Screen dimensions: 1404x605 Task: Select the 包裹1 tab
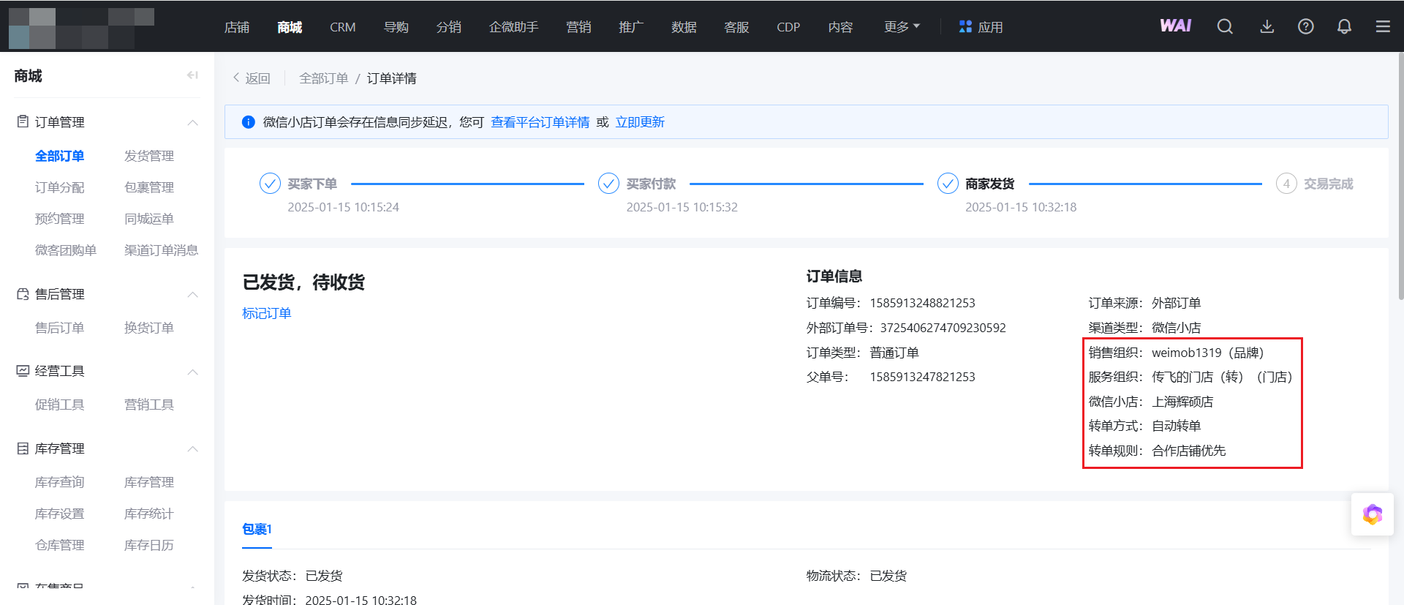click(257, 529)
